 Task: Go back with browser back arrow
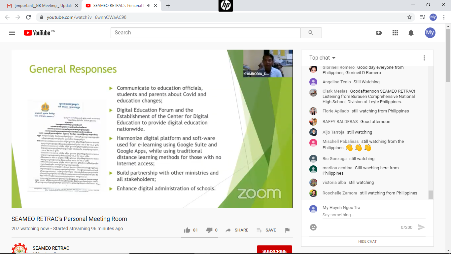coord(8,17)
